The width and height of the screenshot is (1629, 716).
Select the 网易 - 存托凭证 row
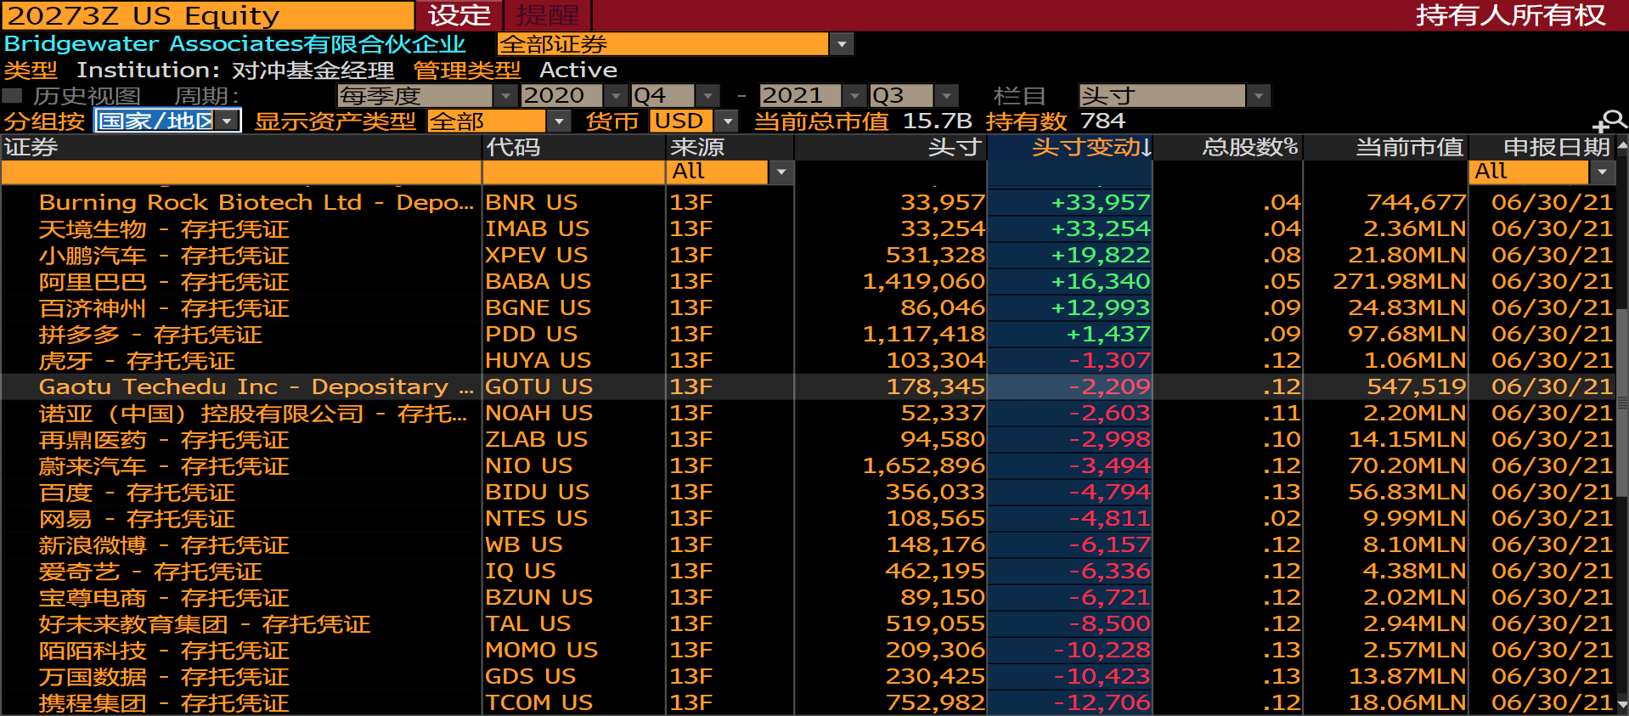807,519
